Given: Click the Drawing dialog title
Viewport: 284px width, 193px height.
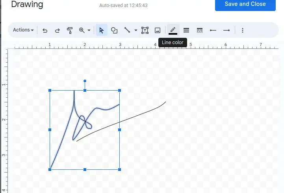Looking at the screenshot, I should [27, 4].
